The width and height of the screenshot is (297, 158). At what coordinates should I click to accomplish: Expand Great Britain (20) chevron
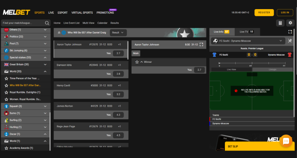pyautogui.click(x=45, y=64)
